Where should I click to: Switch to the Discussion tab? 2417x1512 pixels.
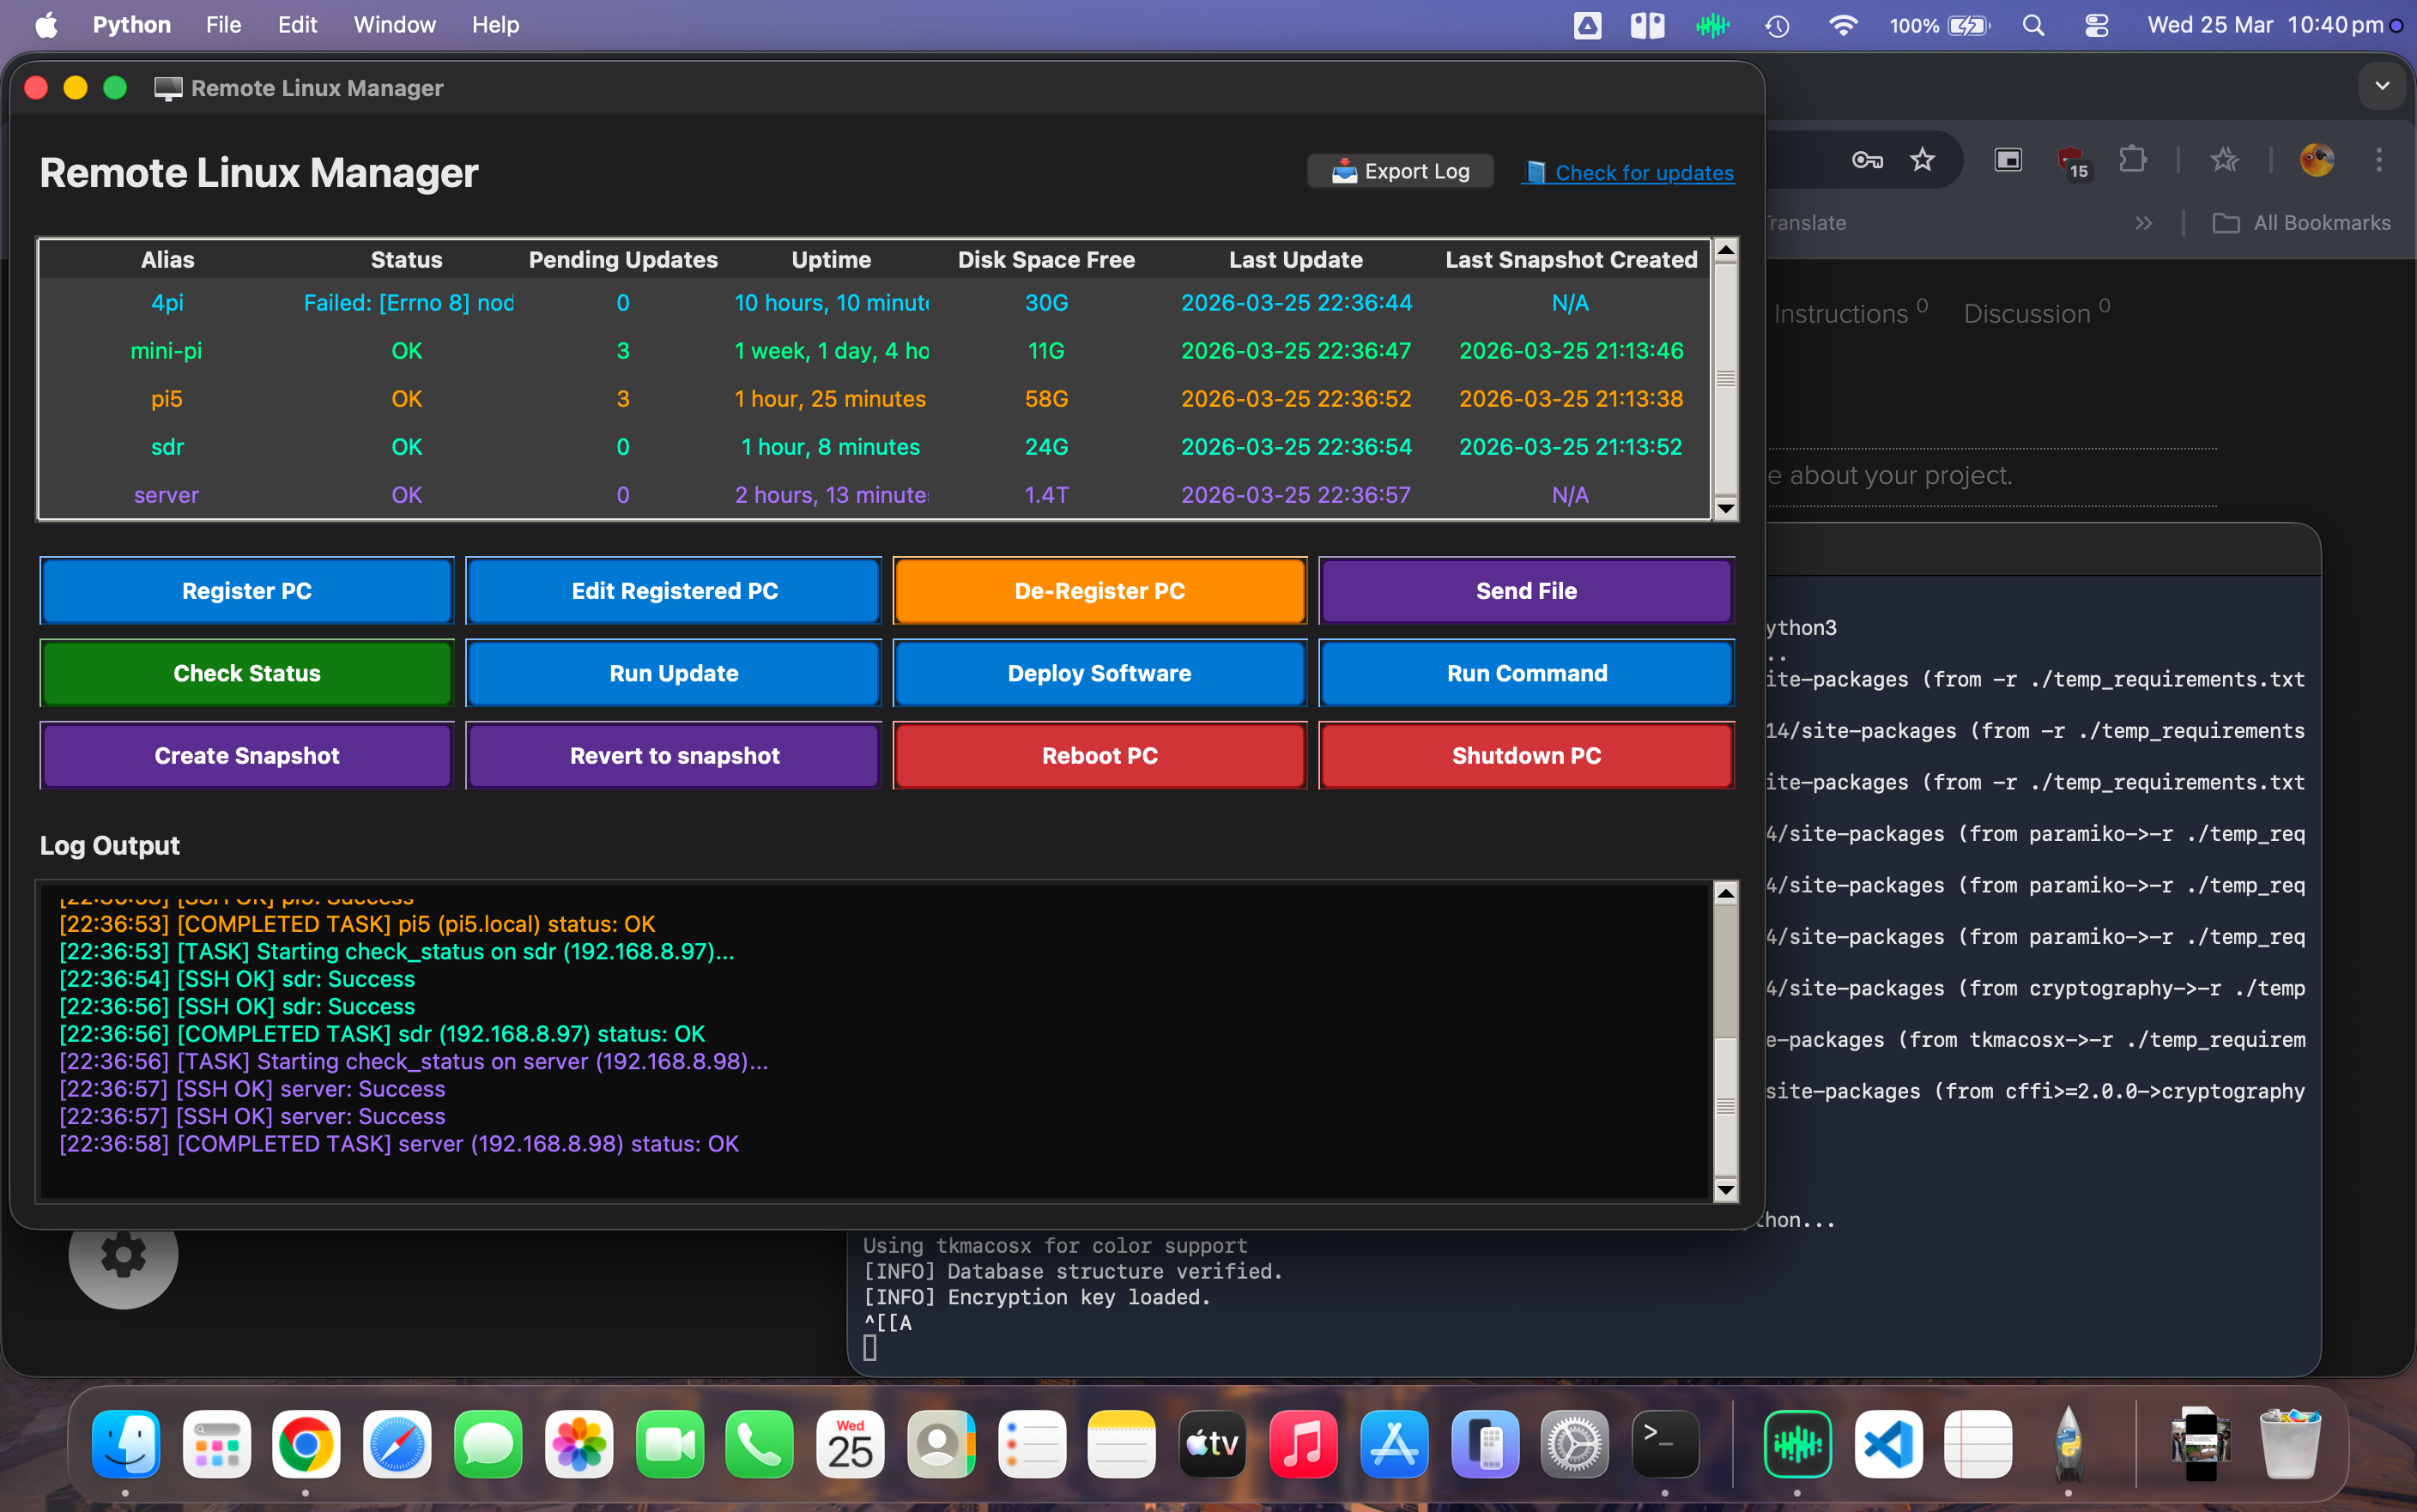[2027, 314]
